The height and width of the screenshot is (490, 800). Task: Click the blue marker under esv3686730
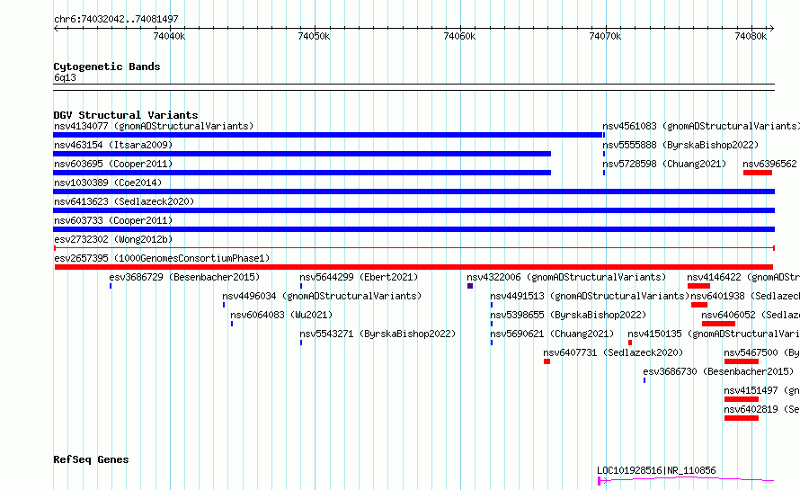pyautogui.click(x=644, y=380)
